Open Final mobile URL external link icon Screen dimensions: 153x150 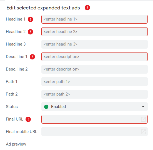[x=143, y=132]
